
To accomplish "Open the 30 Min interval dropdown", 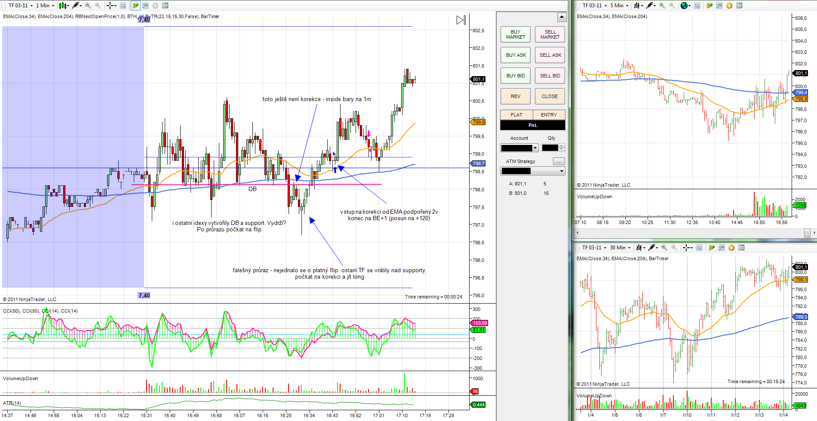I will point(620,248).
